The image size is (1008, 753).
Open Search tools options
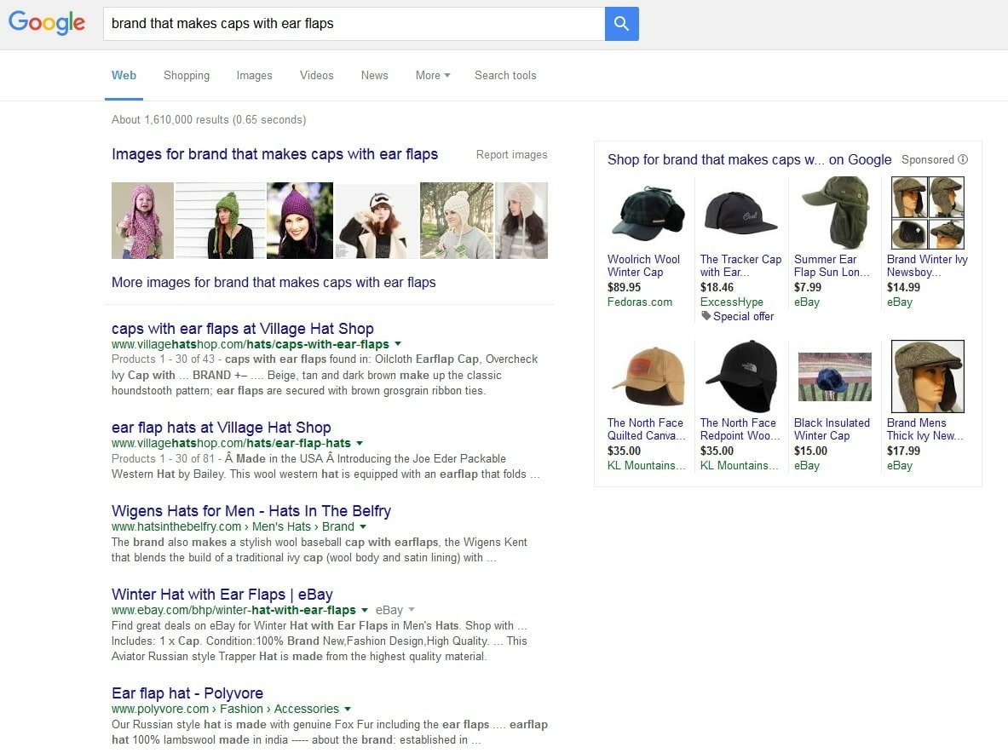[505, 75]
